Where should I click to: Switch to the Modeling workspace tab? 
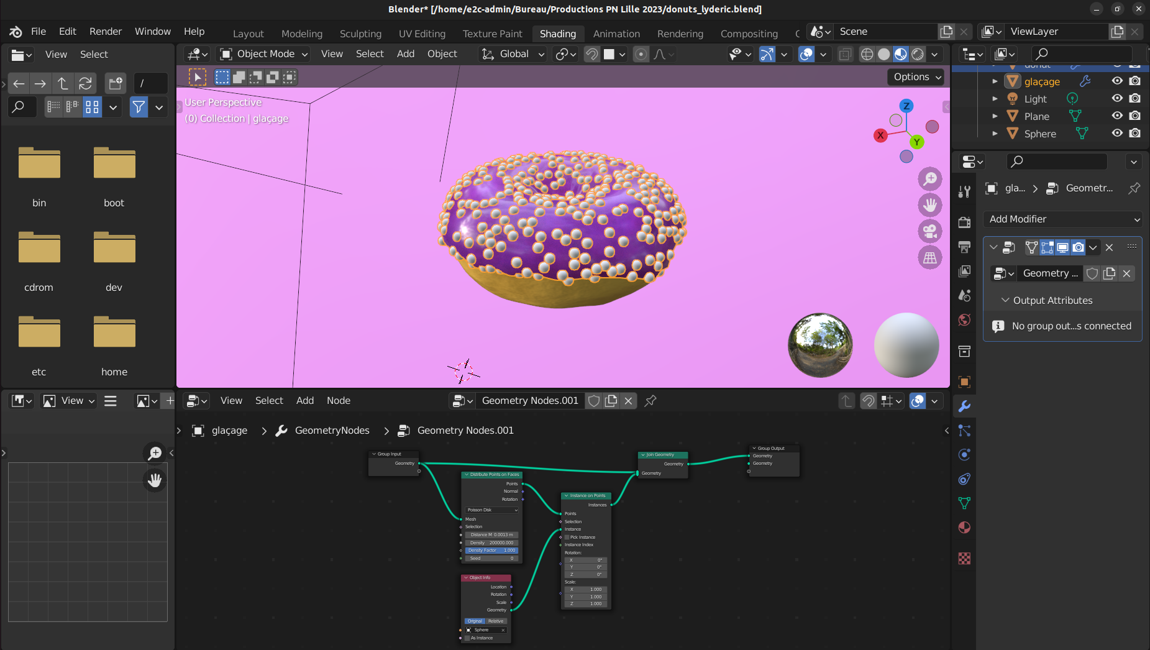(302, 34)
